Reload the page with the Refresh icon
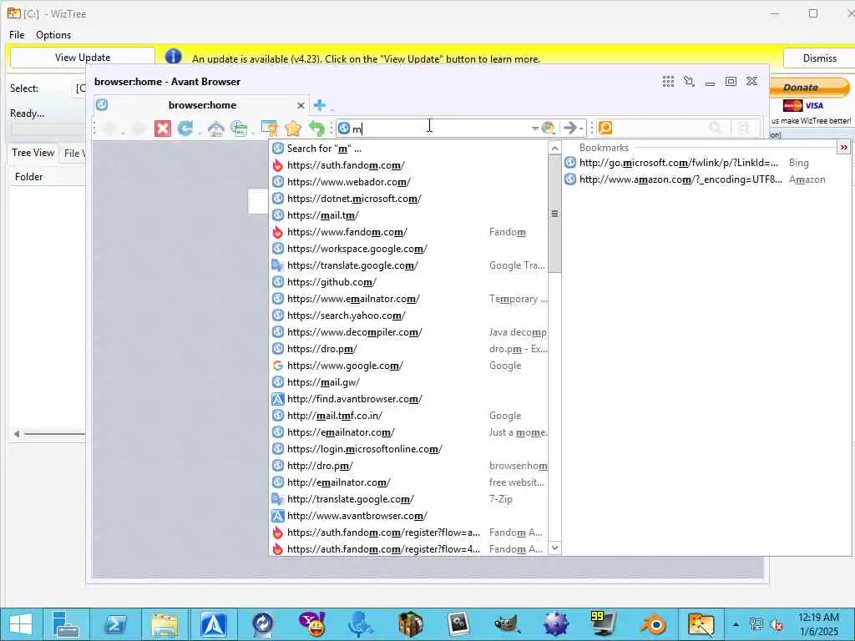The height and width of the screenshot is (641, 855). coord(185,129)
